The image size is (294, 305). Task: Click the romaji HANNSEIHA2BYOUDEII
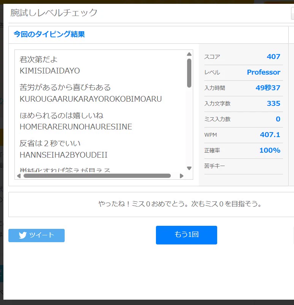(64, 155)
